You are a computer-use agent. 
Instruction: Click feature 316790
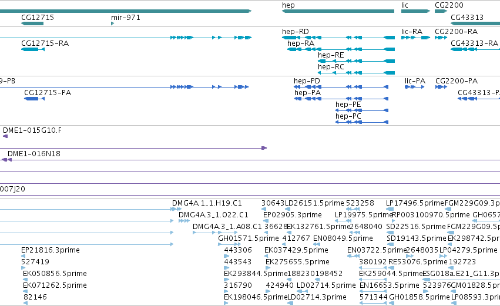coord(238,285)
